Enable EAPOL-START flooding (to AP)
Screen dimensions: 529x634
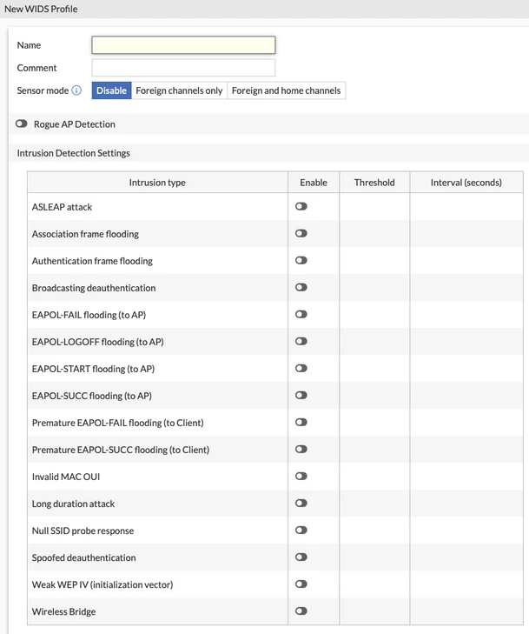[x=301, y=369]
